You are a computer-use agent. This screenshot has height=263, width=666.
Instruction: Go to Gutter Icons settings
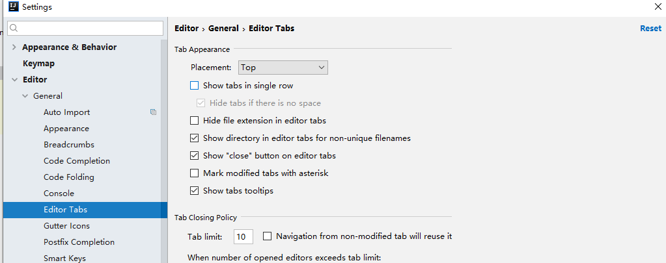pos(66,226)
